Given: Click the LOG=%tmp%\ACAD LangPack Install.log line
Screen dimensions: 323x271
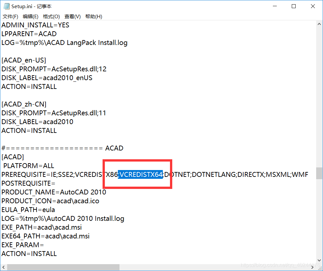Looking at the screenshot, I should pyautogui.click(x=64, y=43).
